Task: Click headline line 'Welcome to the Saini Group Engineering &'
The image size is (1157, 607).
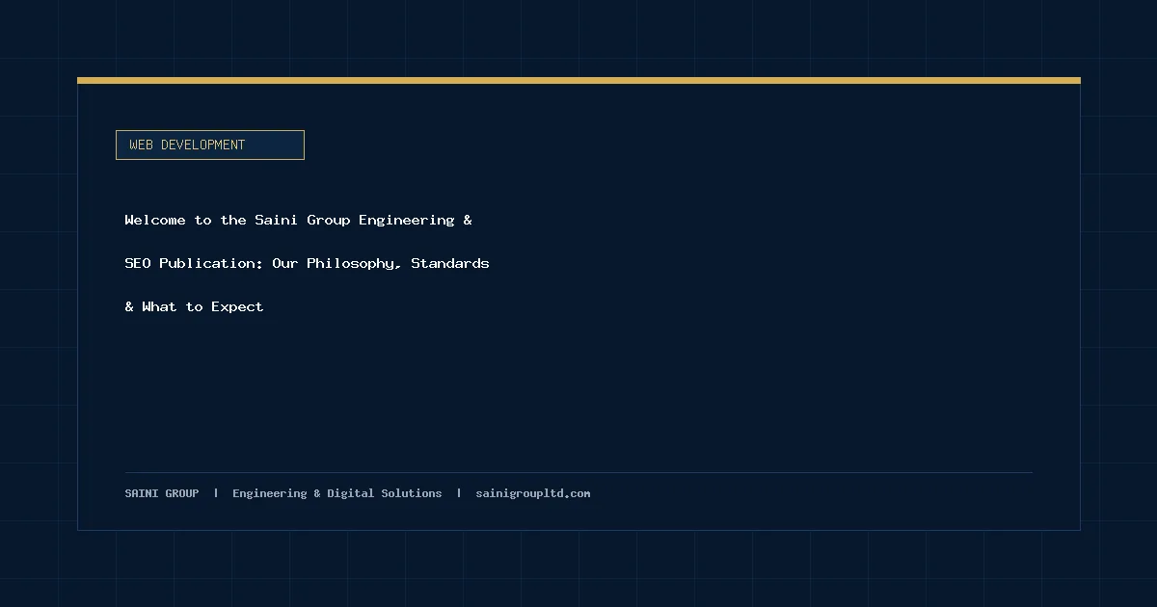Action: click(298, 220)
